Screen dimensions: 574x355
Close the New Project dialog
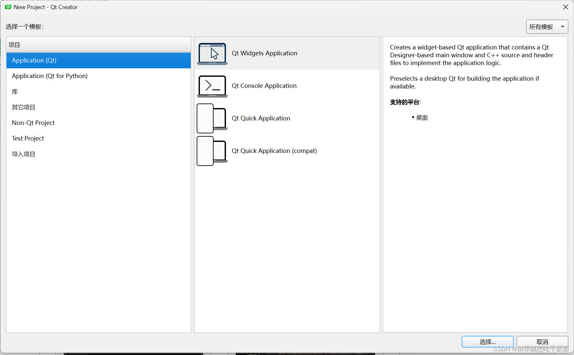click(566, 7)
